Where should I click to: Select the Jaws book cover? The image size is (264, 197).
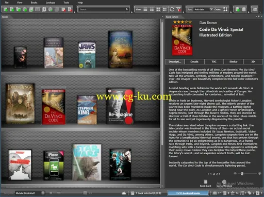[87, 55]
